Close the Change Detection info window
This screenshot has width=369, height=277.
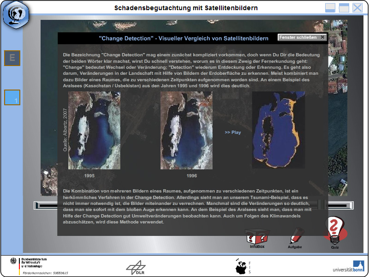(x=302, y=37)
